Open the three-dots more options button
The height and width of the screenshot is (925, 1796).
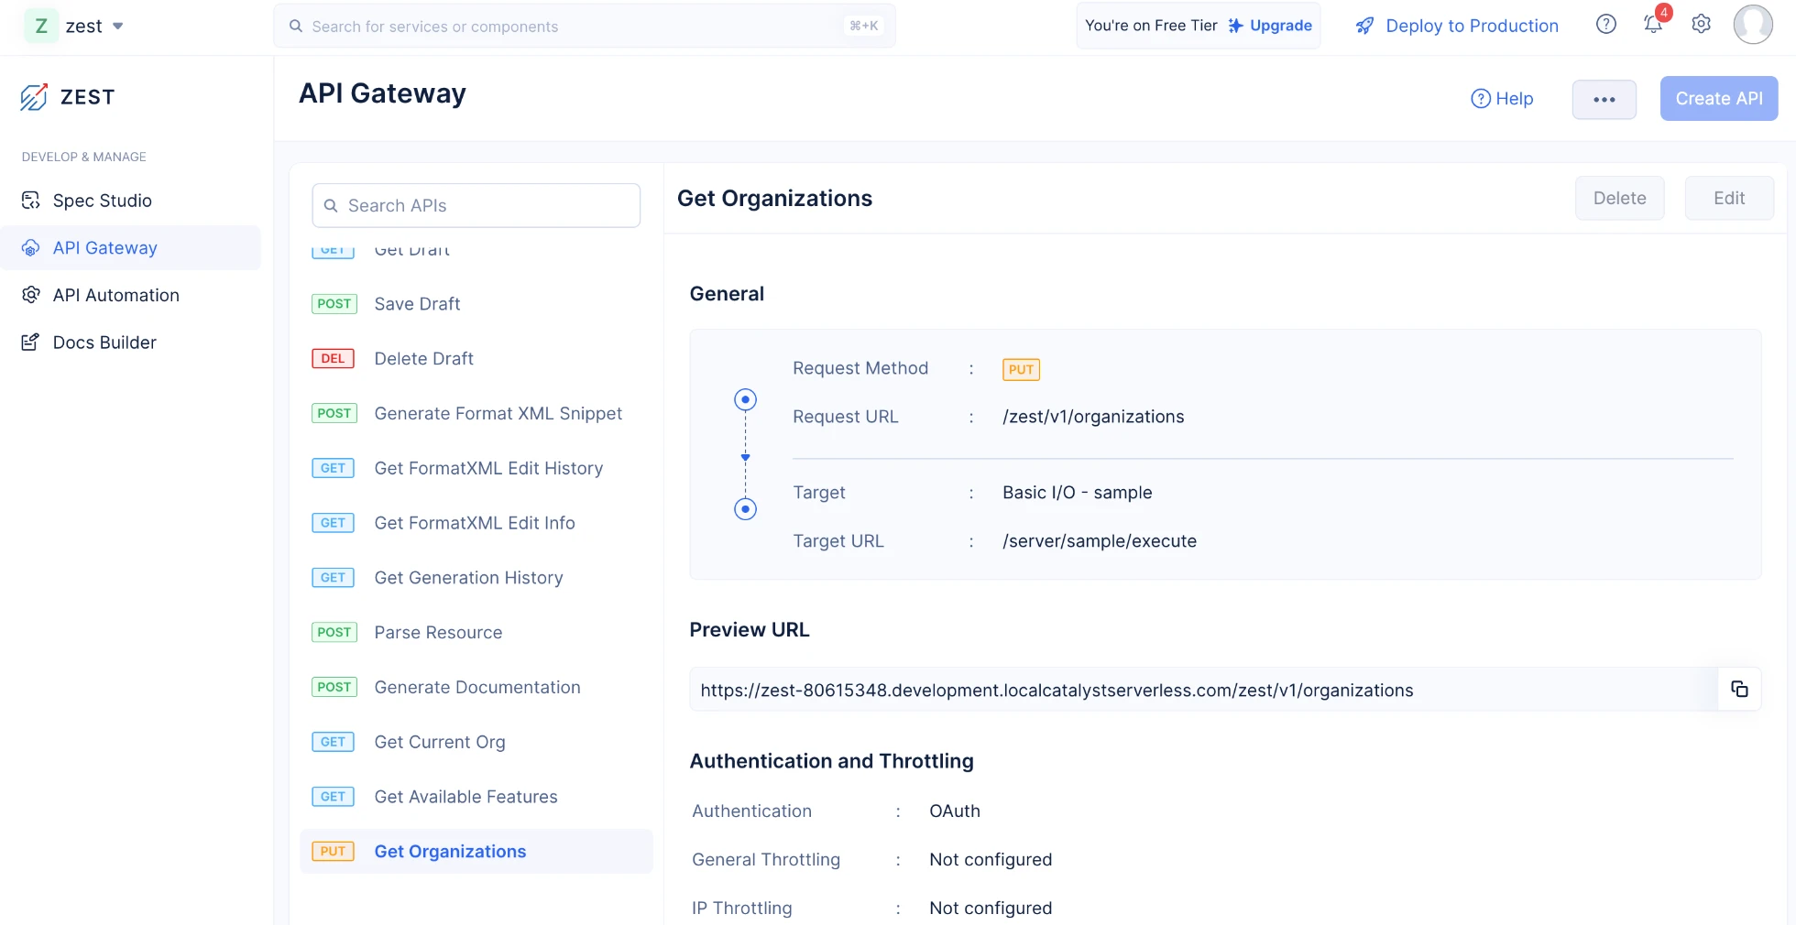tap(1604, 100)
